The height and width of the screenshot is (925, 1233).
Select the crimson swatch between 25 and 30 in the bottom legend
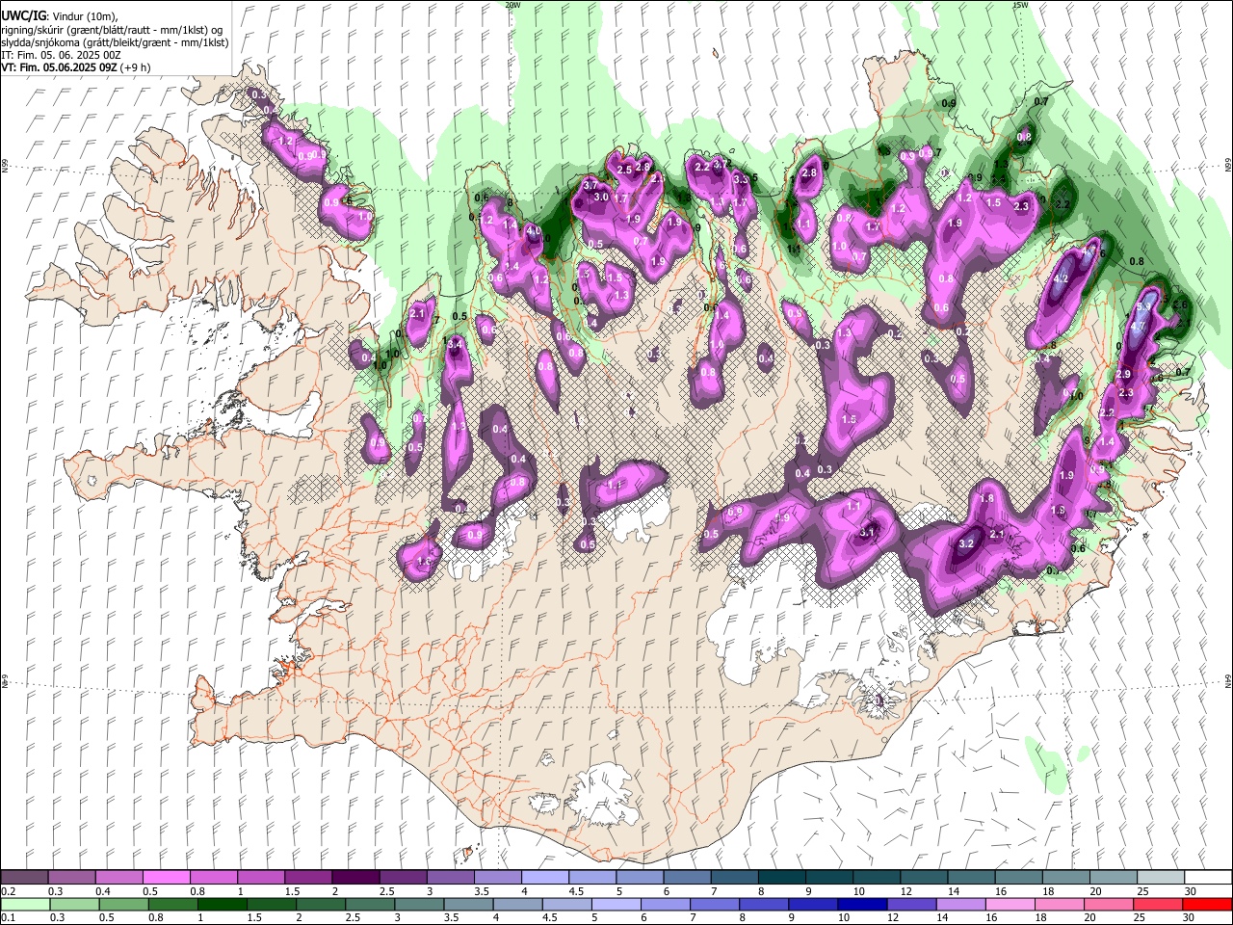point(1160,904)
